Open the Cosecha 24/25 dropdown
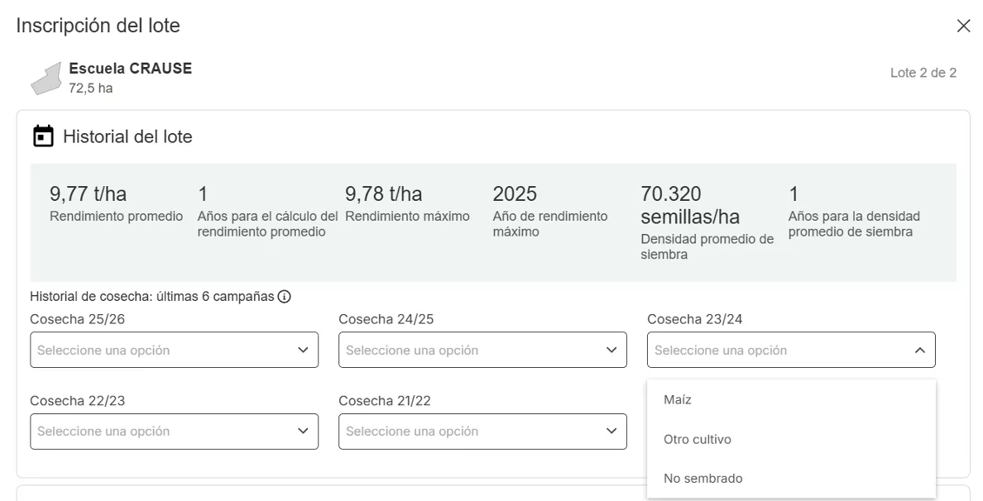Screen dimensions: 983x501 click(x=482, y=350)
